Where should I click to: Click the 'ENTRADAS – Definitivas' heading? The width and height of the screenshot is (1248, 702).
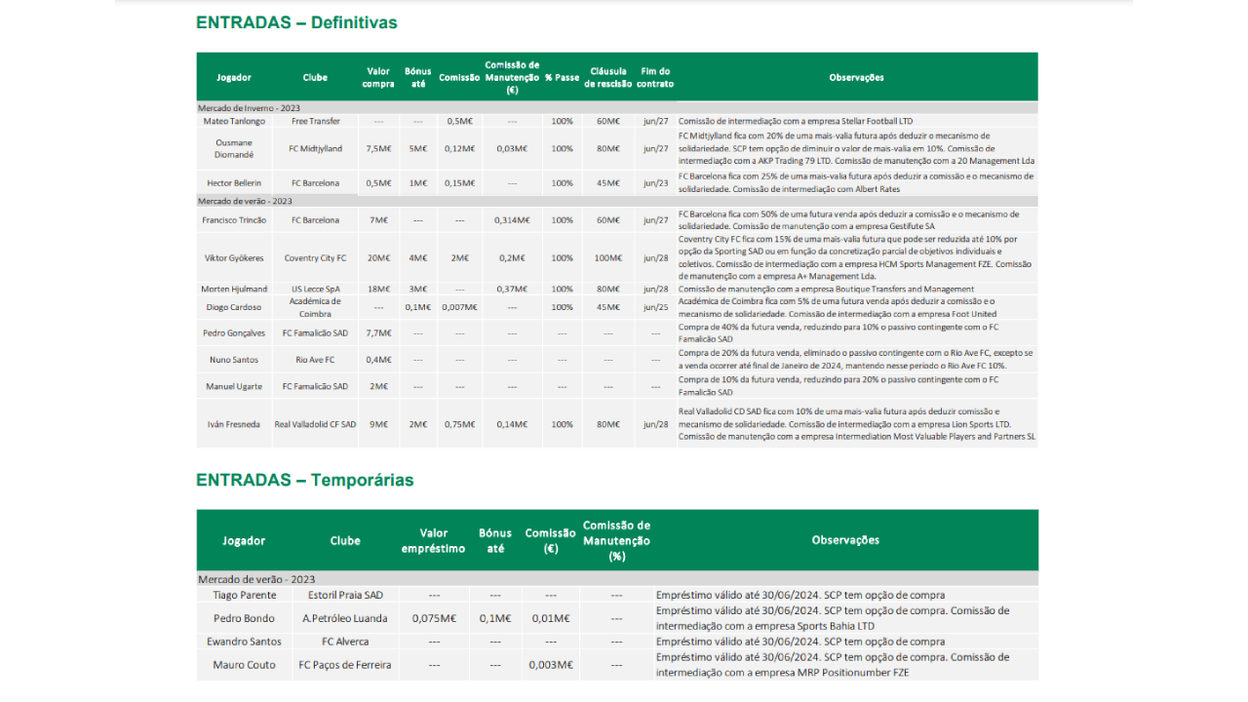[296, 22]
